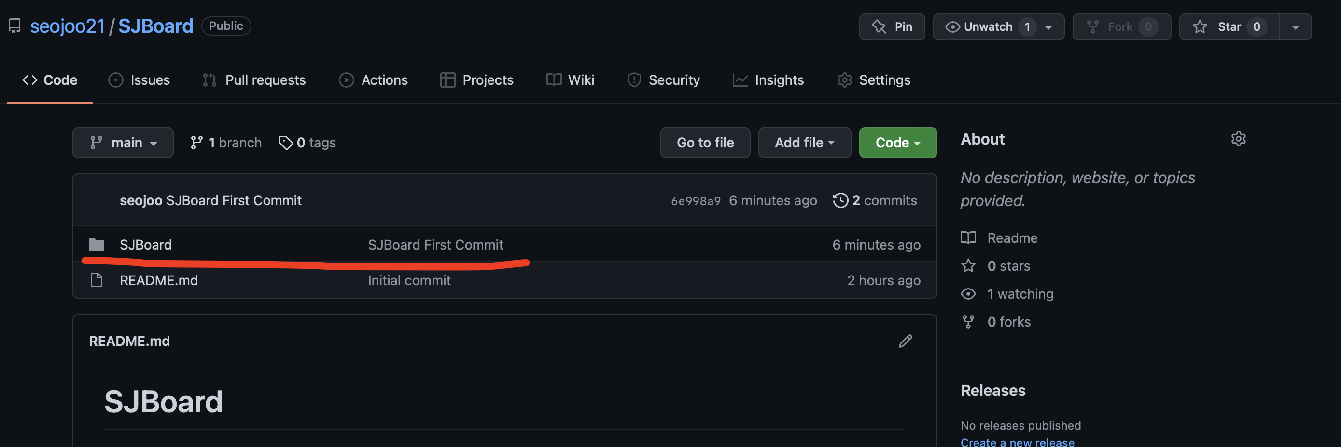Open the Issues tab
The image size is (1341, 447).
pos(139,80)
